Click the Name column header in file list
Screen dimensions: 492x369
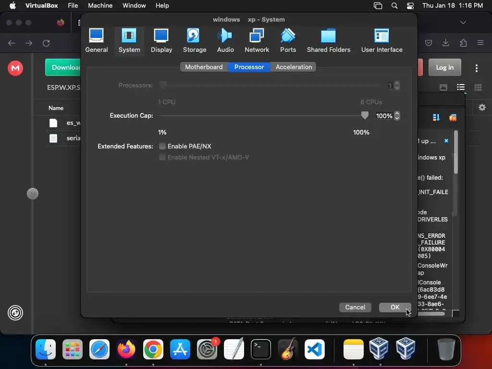(56, 108)
